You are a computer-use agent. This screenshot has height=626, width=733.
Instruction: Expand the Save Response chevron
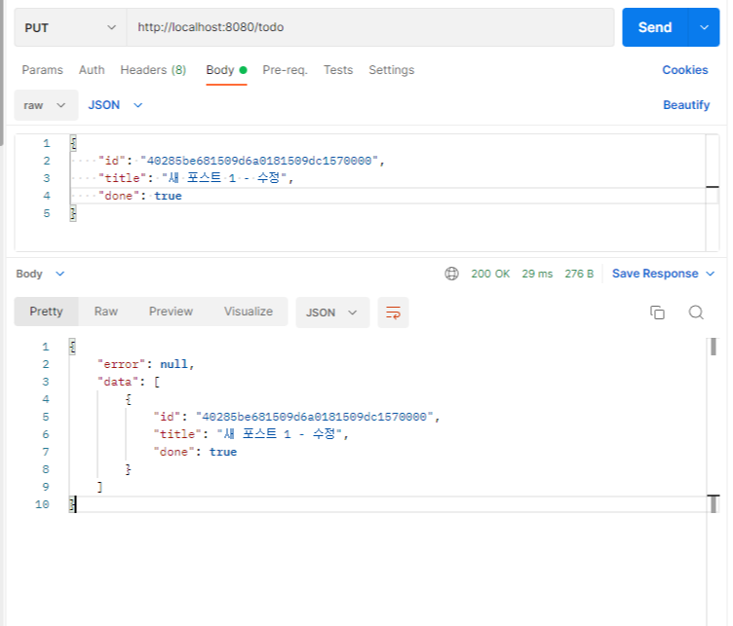tap(710, 274)
